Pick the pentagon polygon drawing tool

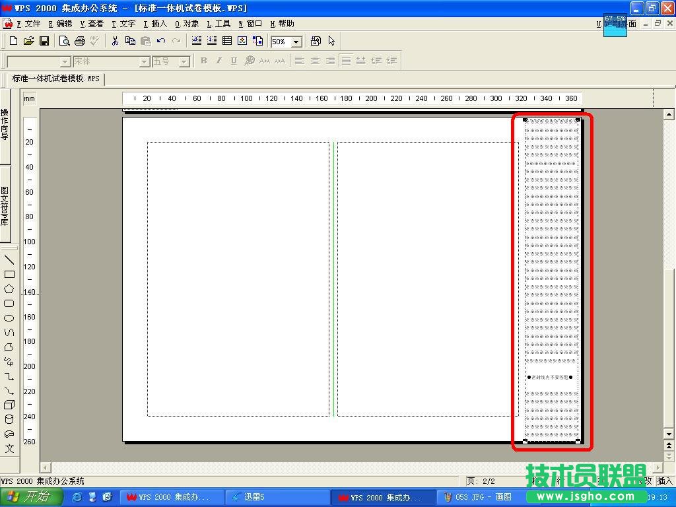click(9, 288)
